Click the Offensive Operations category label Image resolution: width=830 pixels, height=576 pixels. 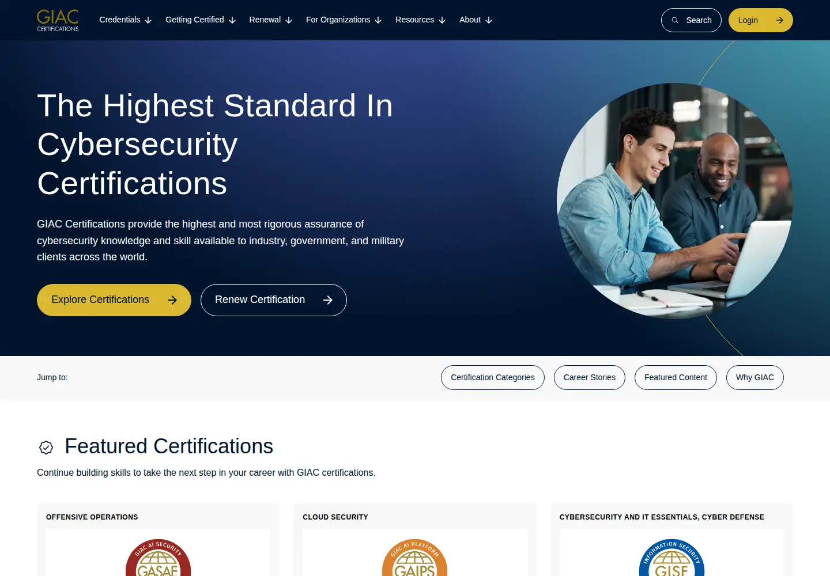pyautogui.click(x=92, y=517)
